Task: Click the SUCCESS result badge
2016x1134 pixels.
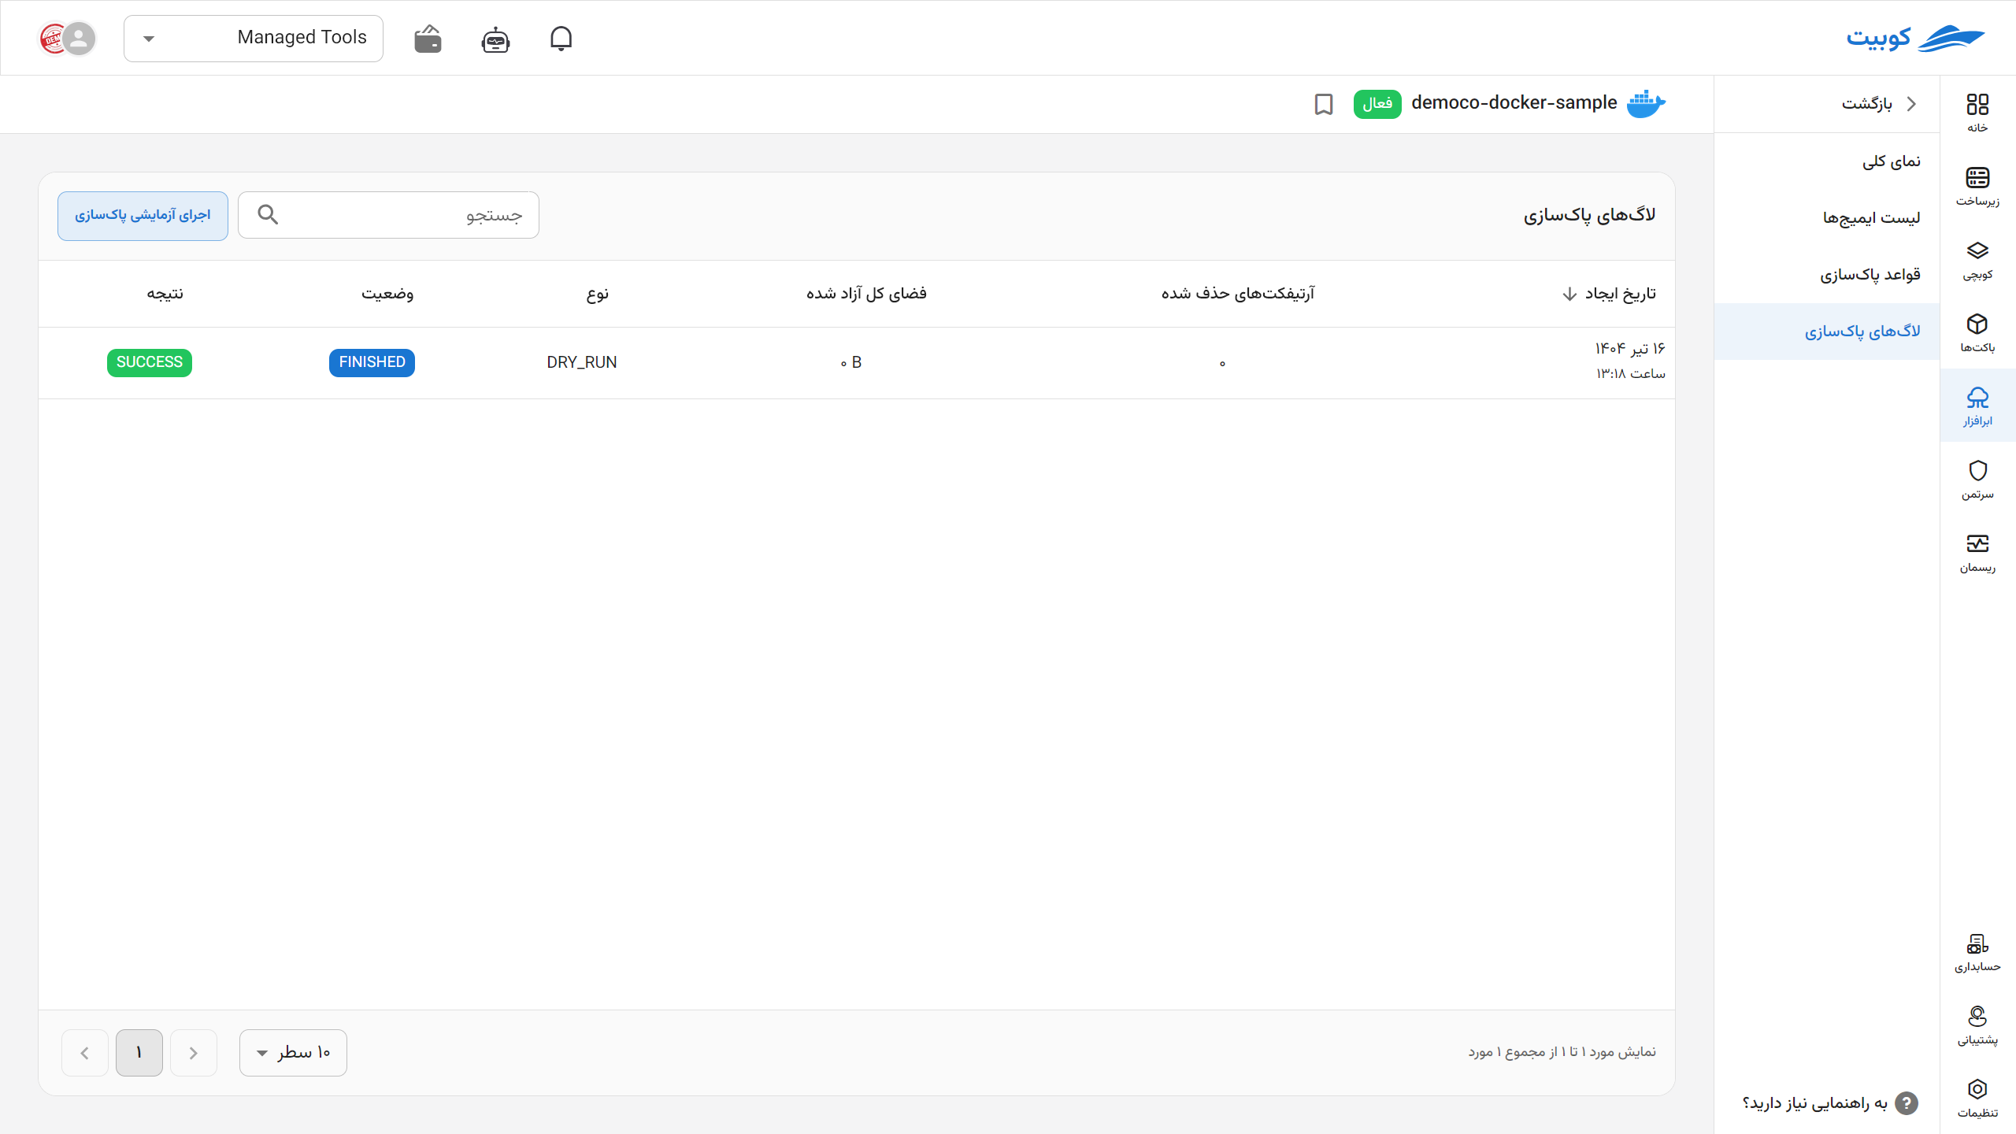Action: point(150,362)
